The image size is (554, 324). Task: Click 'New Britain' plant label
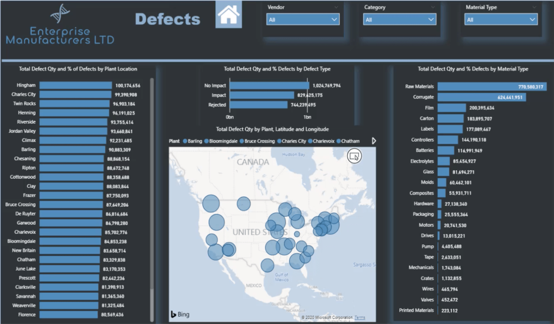24,250
